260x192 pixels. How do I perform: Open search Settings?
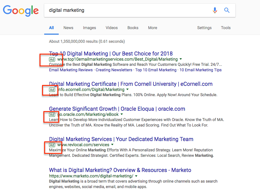click(x=204, y=28)
